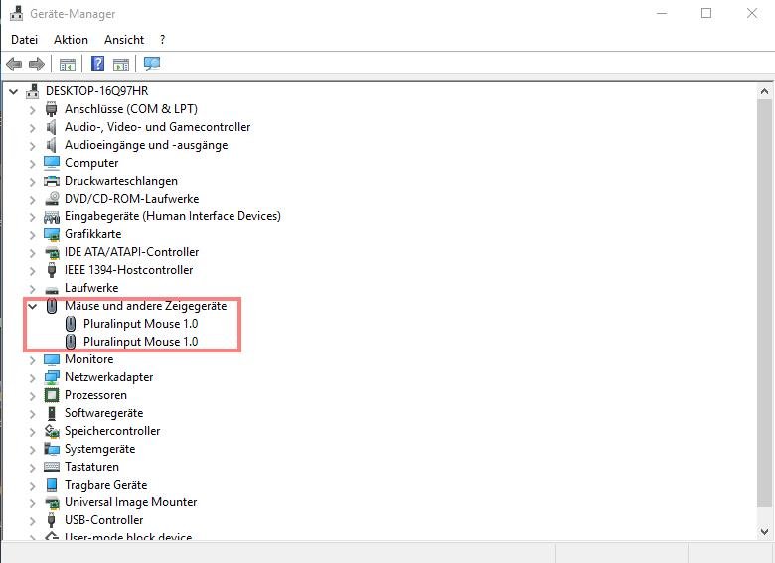
Task: Select Prozessoren in the device tree
Action: [95, 395]
